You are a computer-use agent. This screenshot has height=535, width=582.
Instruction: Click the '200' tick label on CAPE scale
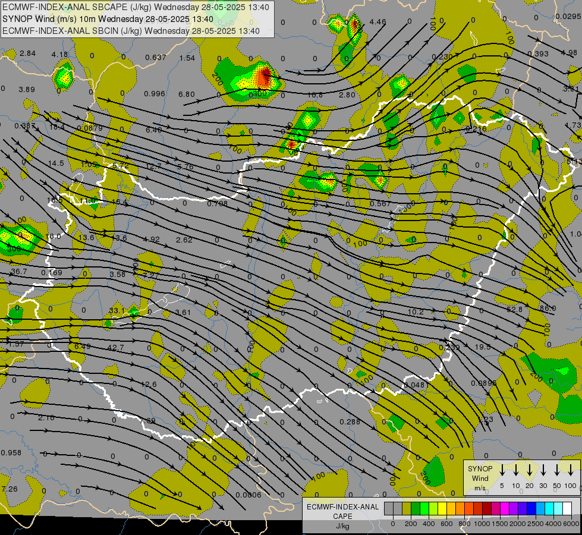pyautogui.click(x=411, y=524)
